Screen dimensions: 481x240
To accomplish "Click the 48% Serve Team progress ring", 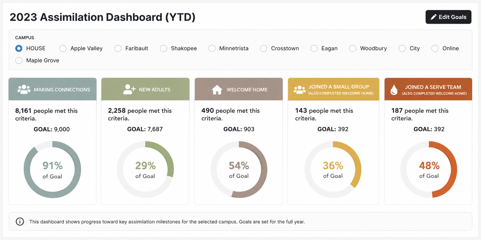I will [429, 170].
